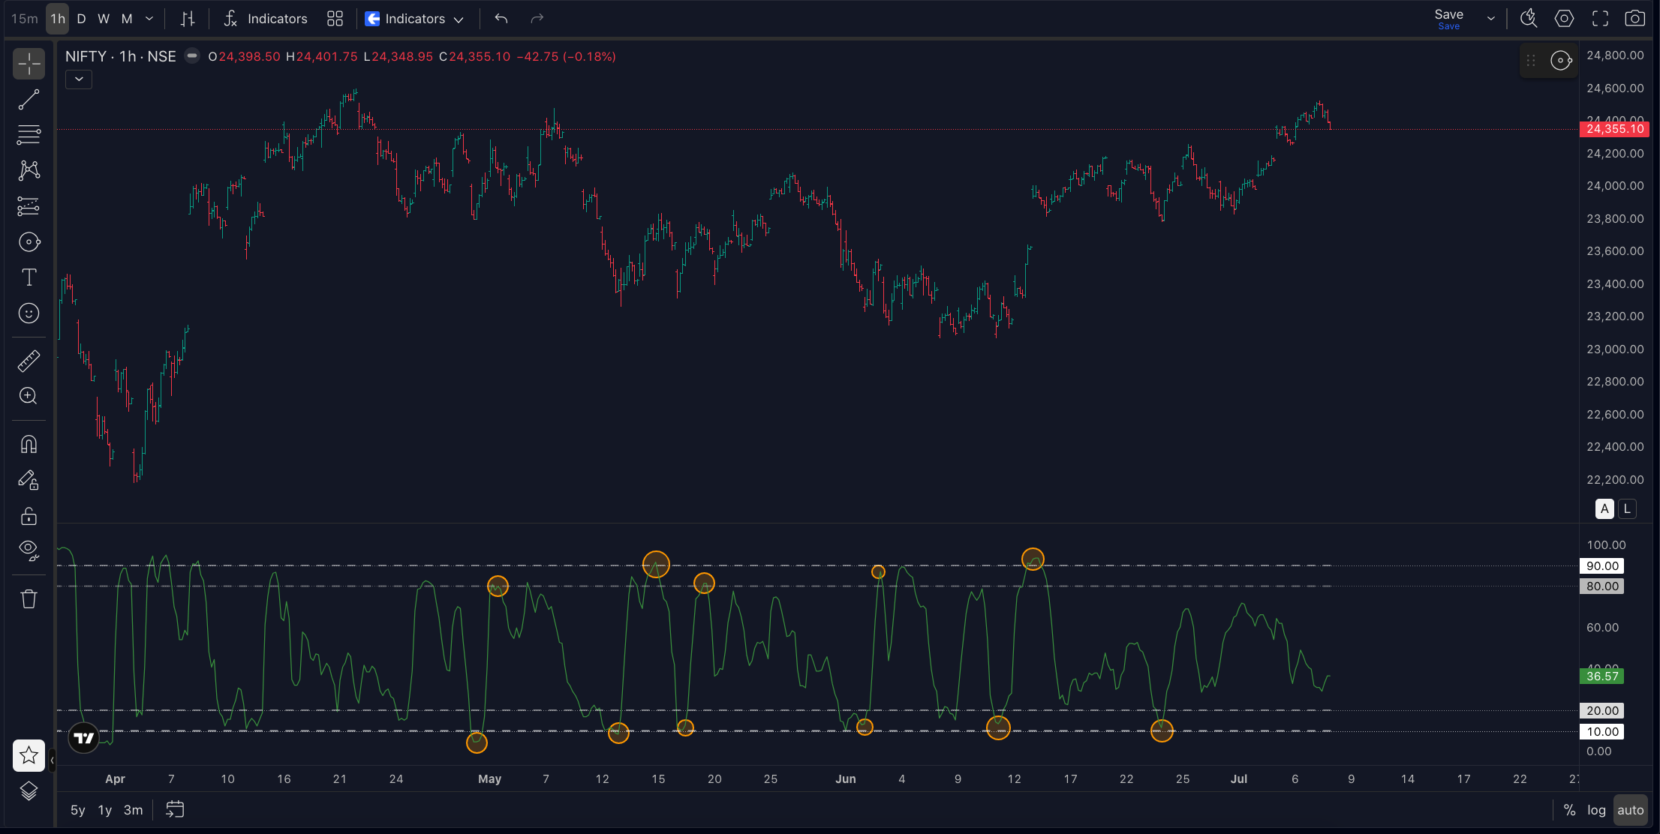
Task: Enable log scale with L button
Action: [x=1627, y=509]
